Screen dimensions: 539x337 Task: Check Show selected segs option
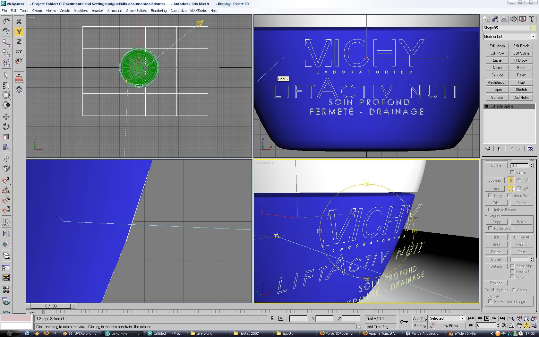pos(490,302)
